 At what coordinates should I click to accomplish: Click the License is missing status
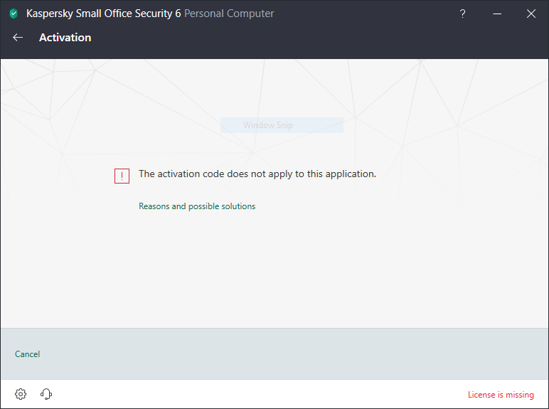[501, 395]
